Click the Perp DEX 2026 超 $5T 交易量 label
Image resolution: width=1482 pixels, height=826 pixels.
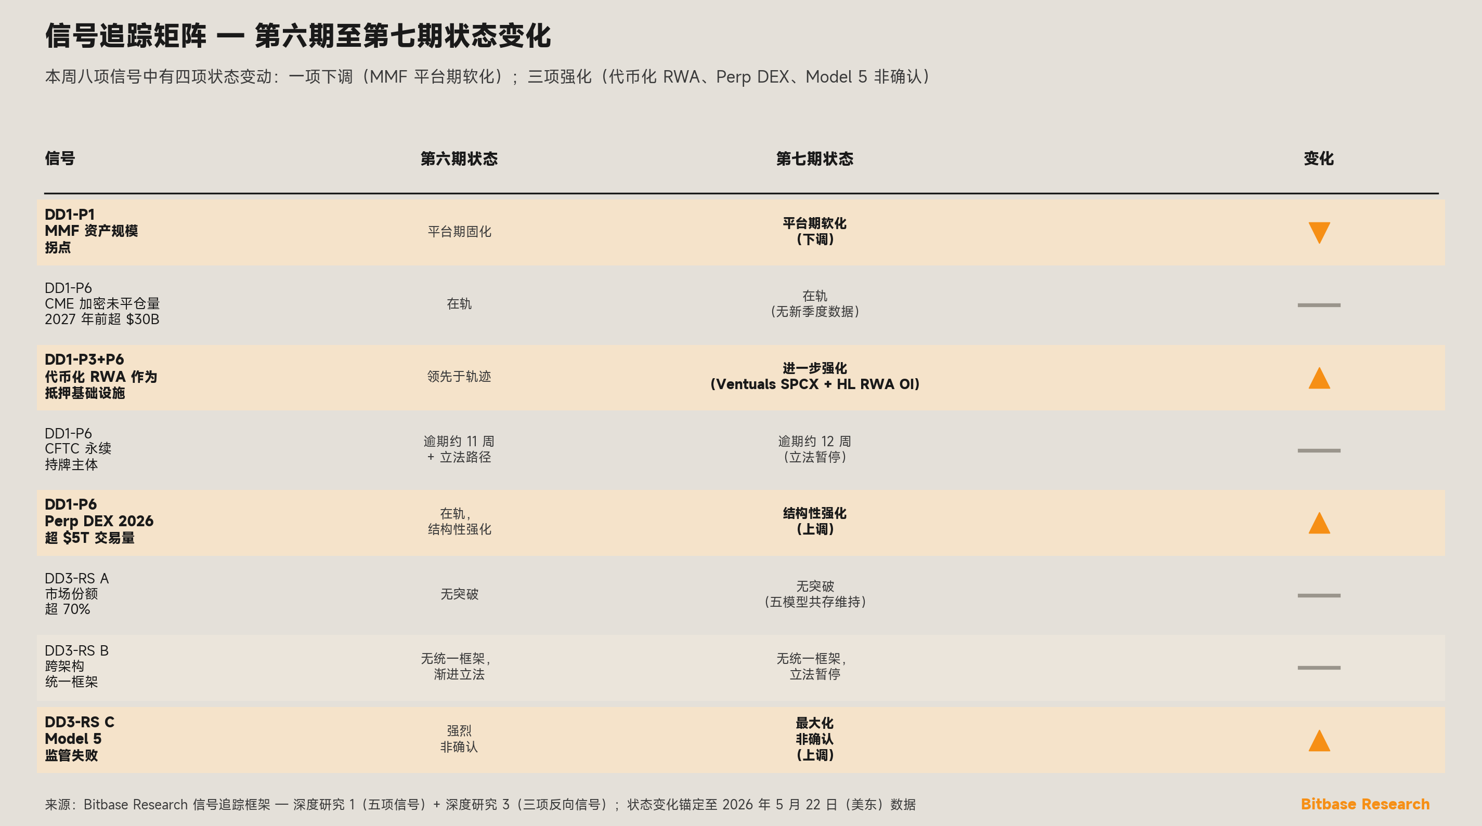(99, 522)
